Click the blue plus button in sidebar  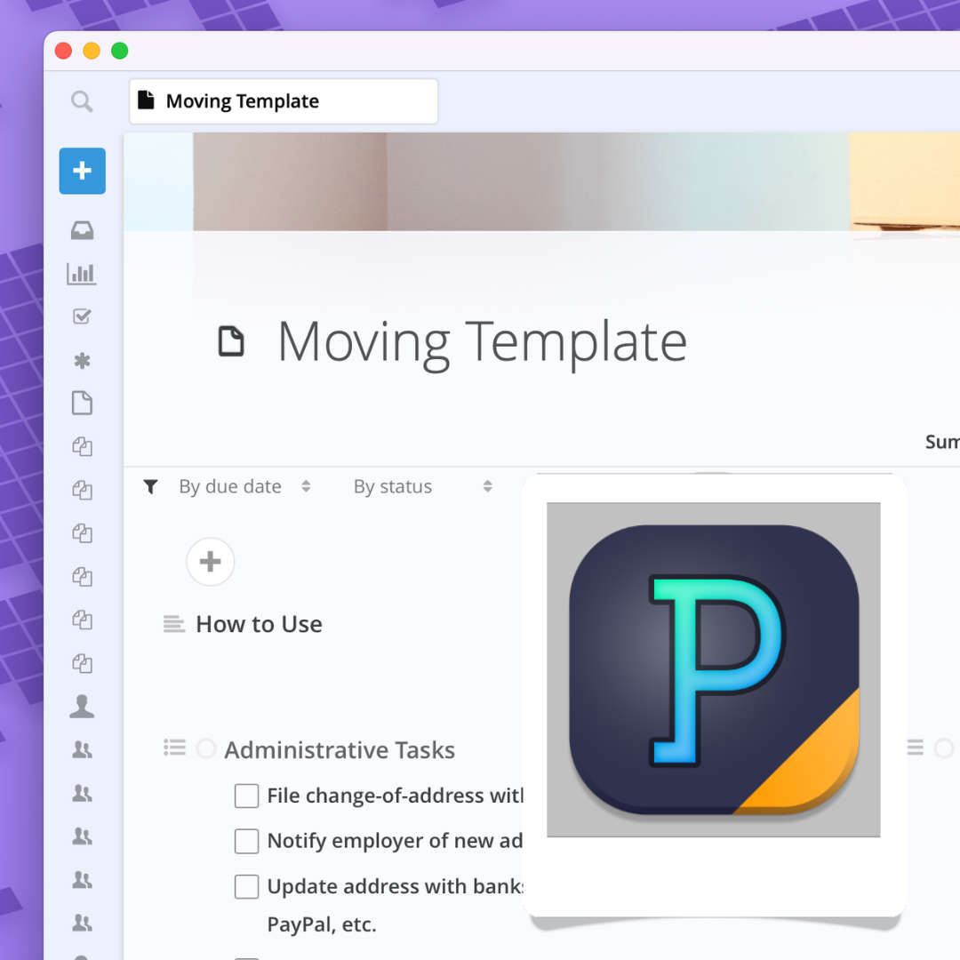[82, 171]
